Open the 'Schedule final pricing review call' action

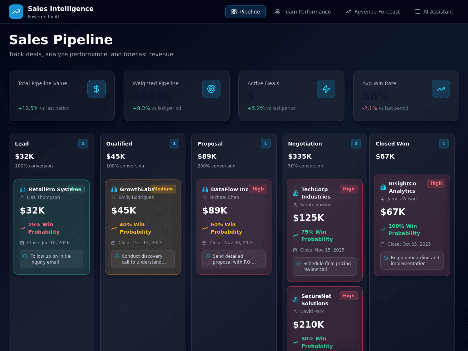click(325, 267)
